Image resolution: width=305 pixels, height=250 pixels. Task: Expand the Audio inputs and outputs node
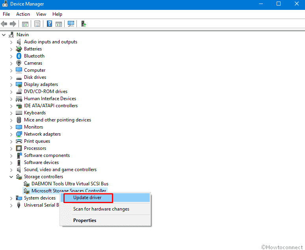pyautogui.click(x=11, y=42)
